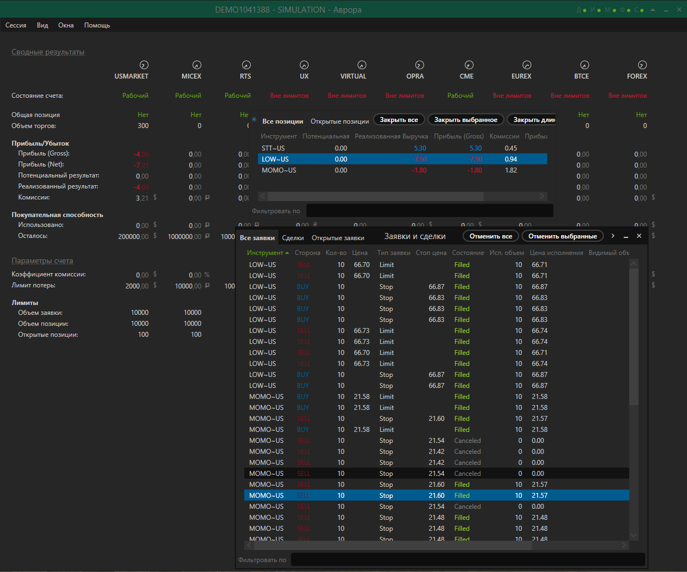Minimize the Заявки и сделки panel
The height and width of the screenshot is (572, 687).
click(x=626, y=236)
